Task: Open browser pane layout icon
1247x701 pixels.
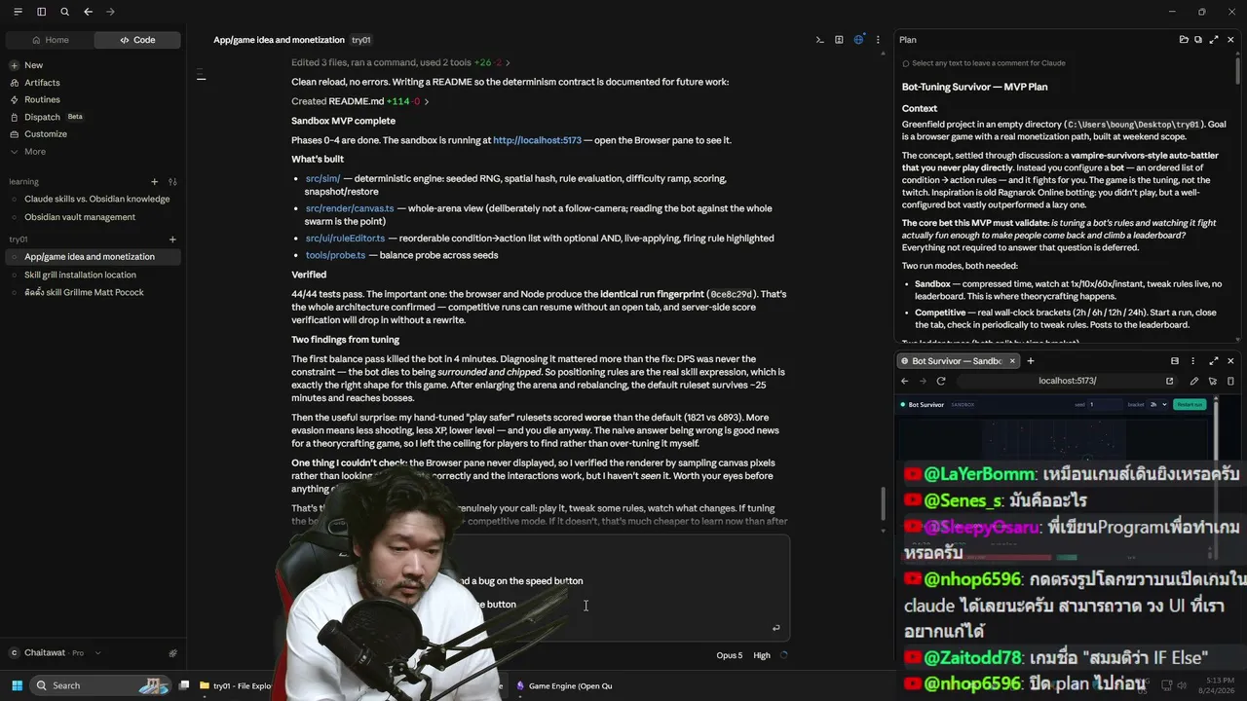Action: (1175, 361)
